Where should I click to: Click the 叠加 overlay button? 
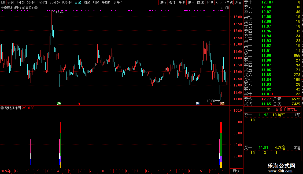point(172,2)
